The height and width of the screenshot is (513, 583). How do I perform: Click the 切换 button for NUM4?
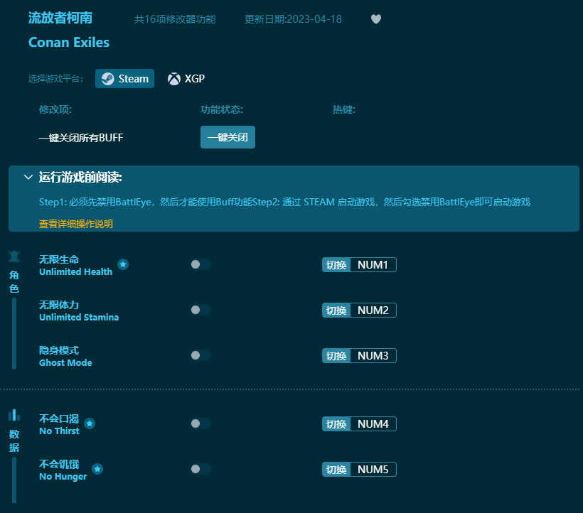point(336,424)
